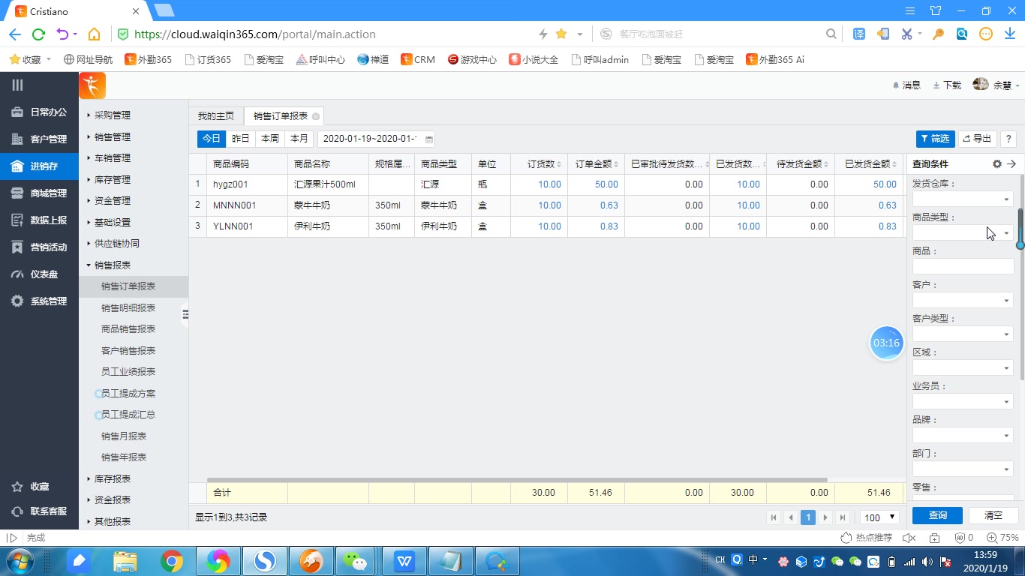Click the 03:16 floating timer bubble

point(886,343)
